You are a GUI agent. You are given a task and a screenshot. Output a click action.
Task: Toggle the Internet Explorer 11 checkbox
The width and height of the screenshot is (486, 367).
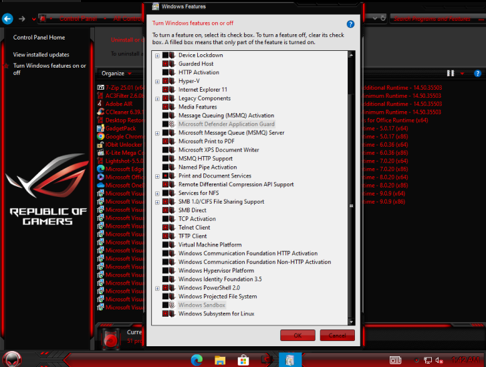pos(166,90)
